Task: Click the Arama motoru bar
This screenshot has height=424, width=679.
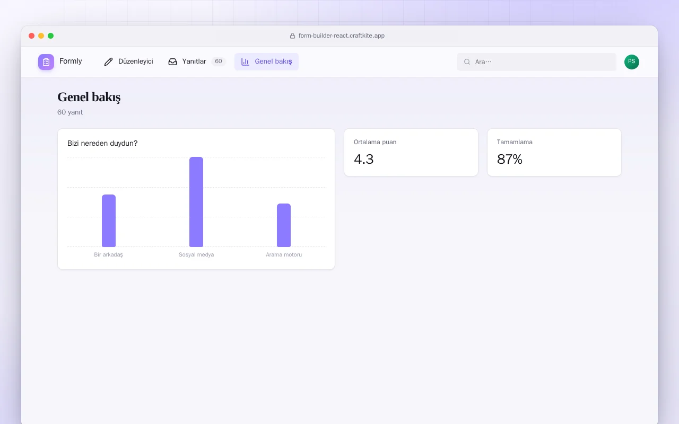Action: [x=284, y=225]
